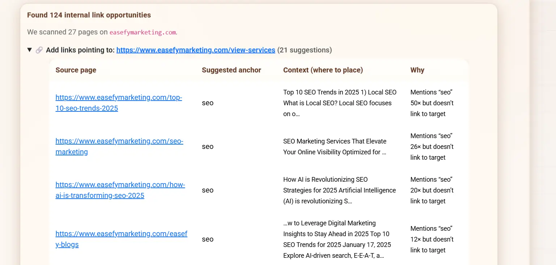
Task: Click the Mentions seo 20× reason text
Action: pos(432,190)
